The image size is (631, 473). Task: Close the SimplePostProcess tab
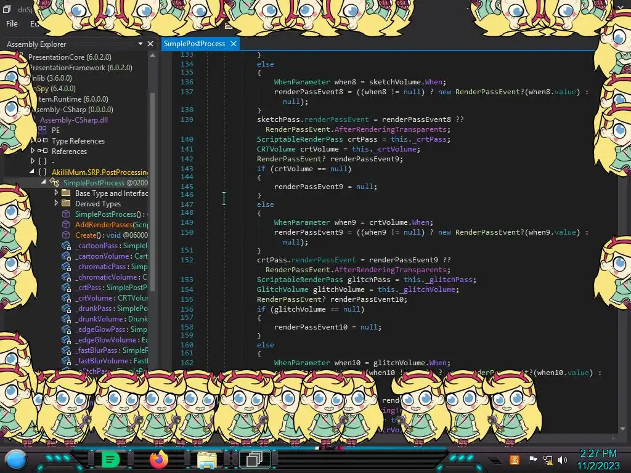click(234, 44)
